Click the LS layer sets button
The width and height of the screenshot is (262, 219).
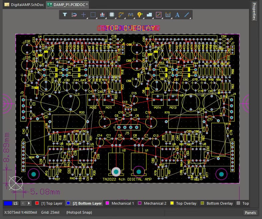pyautogui.click(x=16, y=203)
